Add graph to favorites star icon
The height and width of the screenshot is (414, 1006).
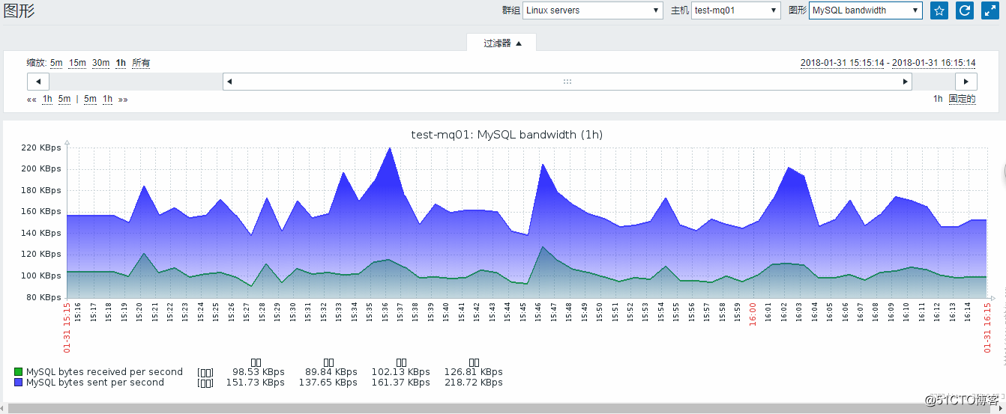[x=939, y=10]
